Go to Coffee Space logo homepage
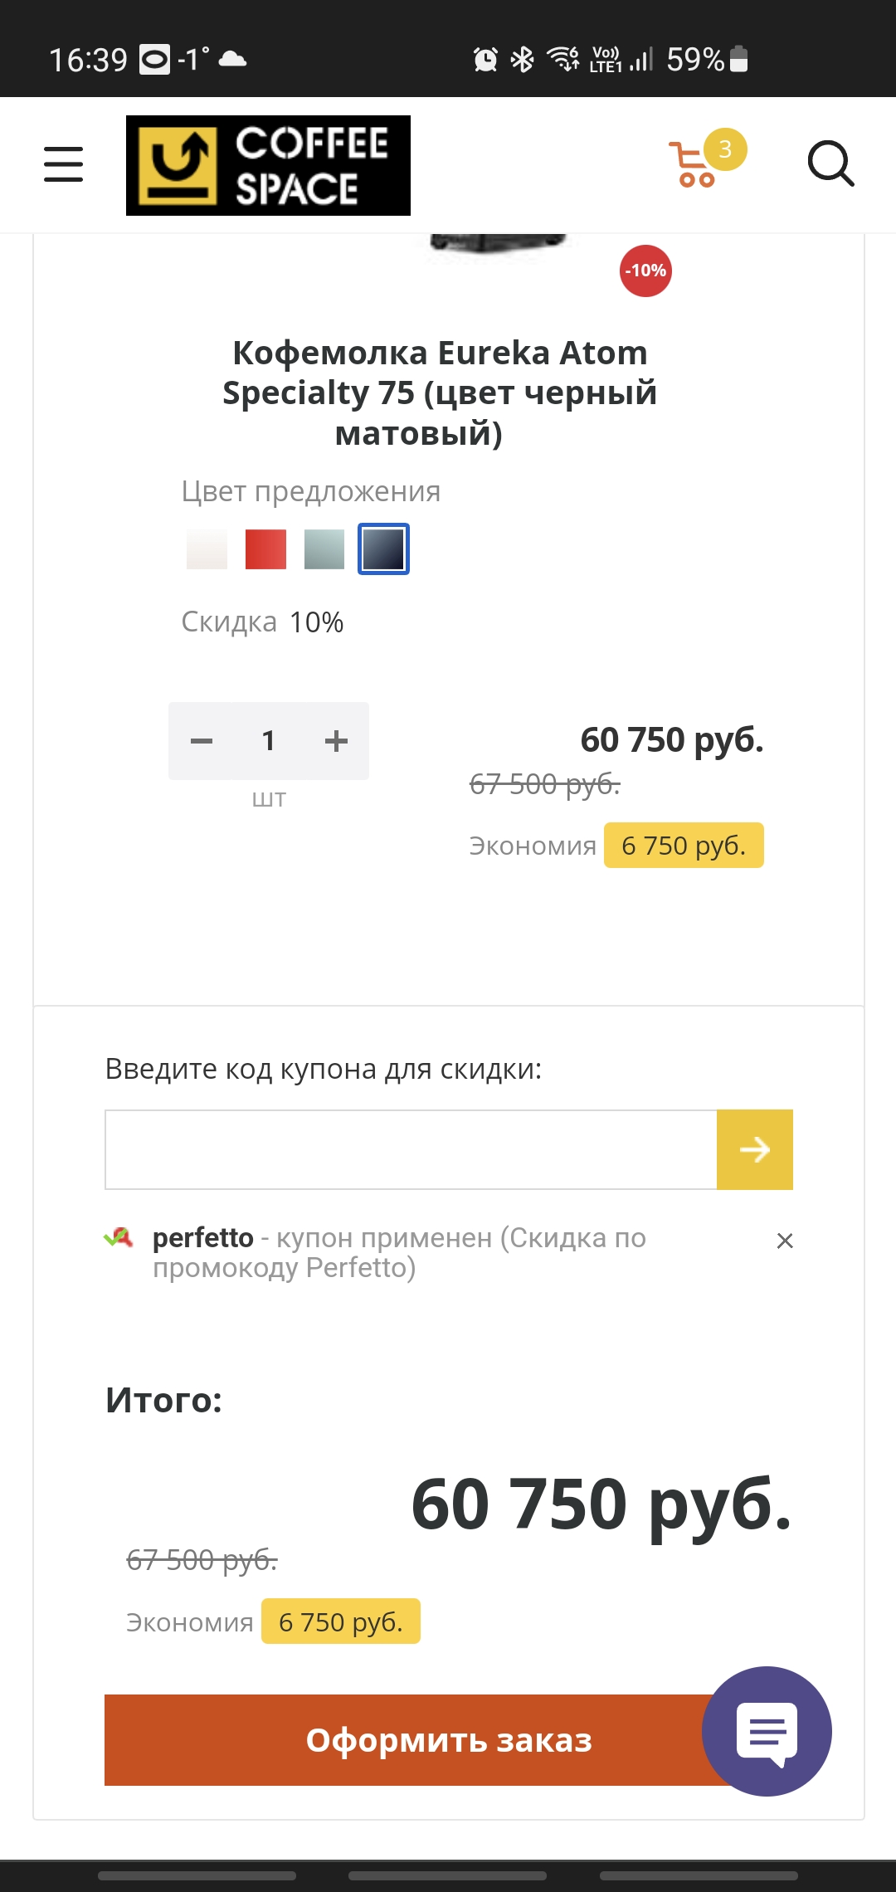Viewport: 896px width, 1892px height. click(268, 165)
